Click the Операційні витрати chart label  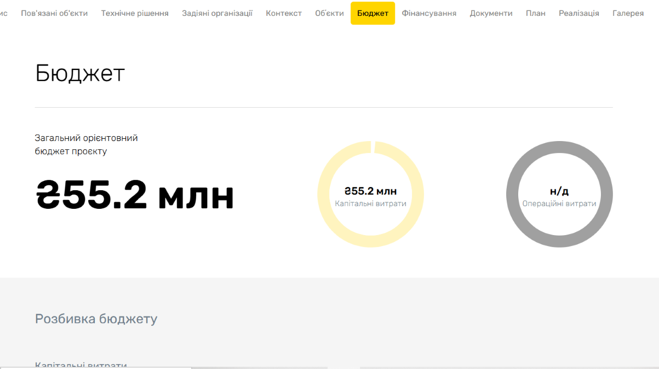pos(559,204)
